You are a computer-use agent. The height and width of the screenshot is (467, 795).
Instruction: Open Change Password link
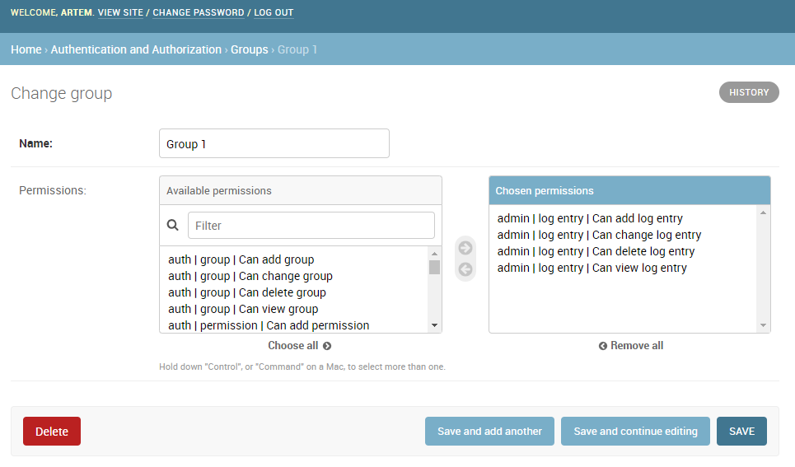[x=199, y=12]
